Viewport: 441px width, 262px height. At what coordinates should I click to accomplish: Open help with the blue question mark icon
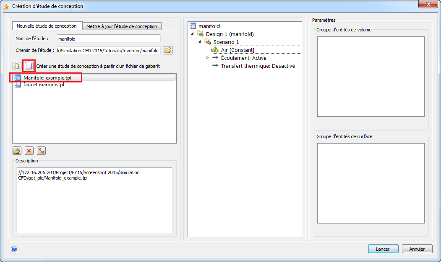point(14,249)
